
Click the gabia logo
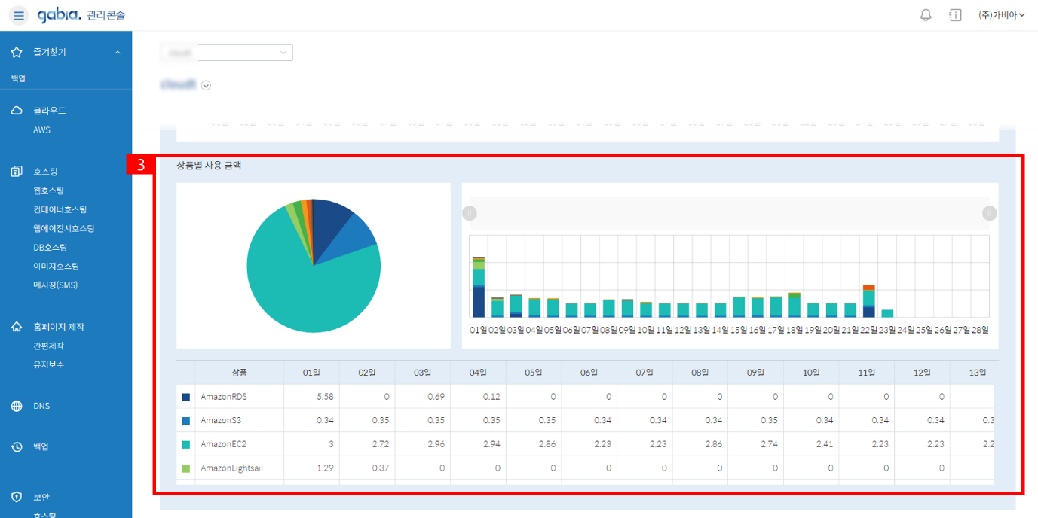click(60, 15)
